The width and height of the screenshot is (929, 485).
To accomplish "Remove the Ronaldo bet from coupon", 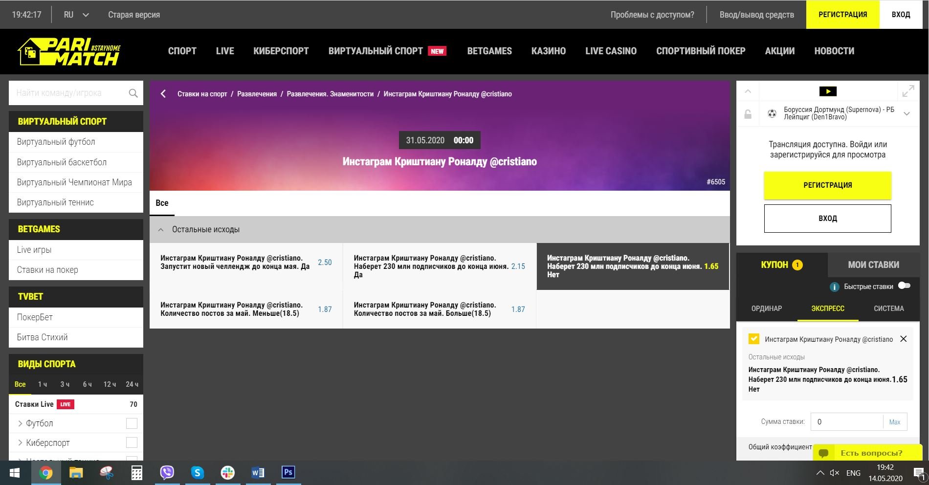I will click(904, 339).
